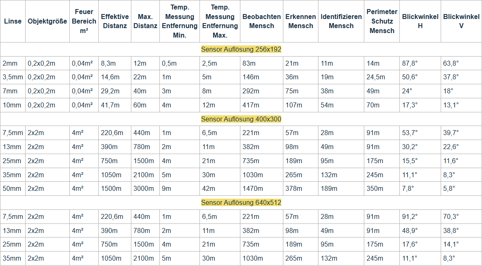Select the Sensor Auflösung 640x512 heading

pyautogui.click(x=241, y=203)
